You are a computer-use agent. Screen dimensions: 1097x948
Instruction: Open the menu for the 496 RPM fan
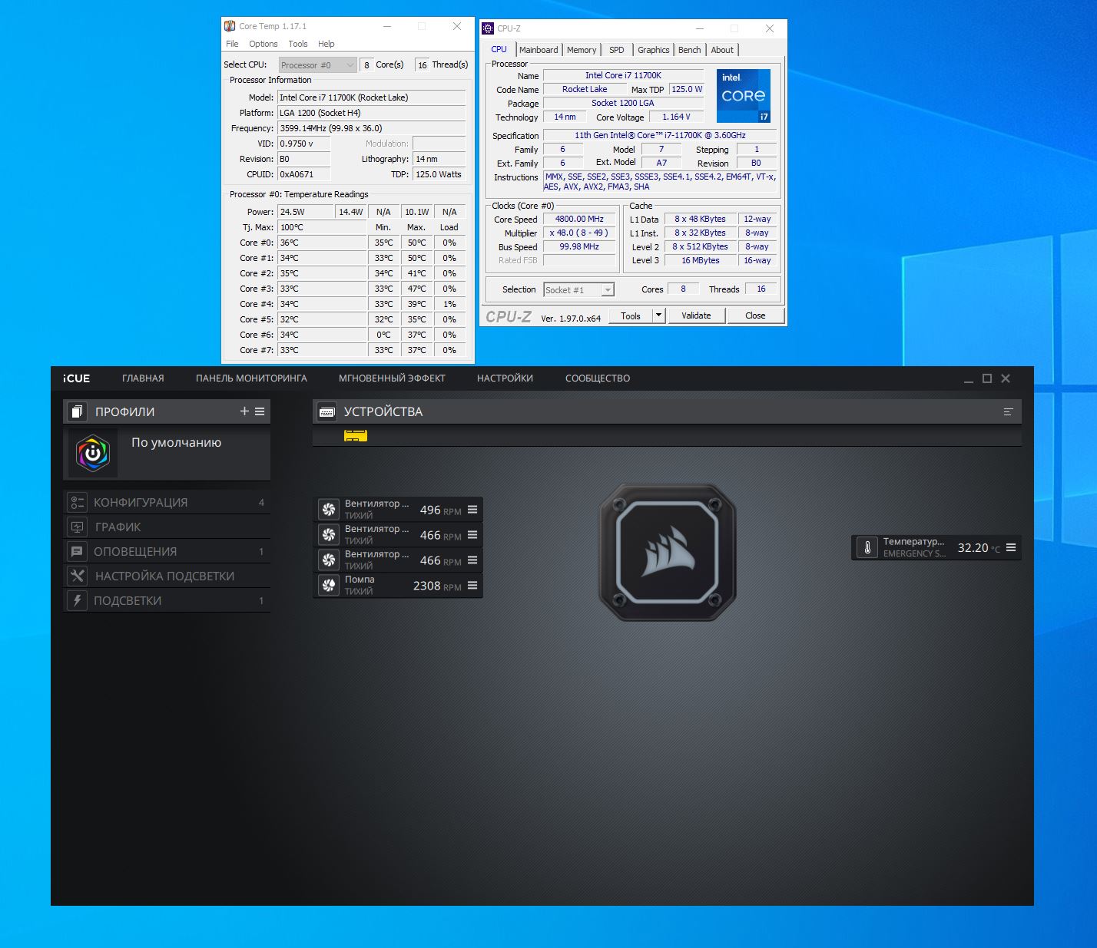(x=472, y=510)
